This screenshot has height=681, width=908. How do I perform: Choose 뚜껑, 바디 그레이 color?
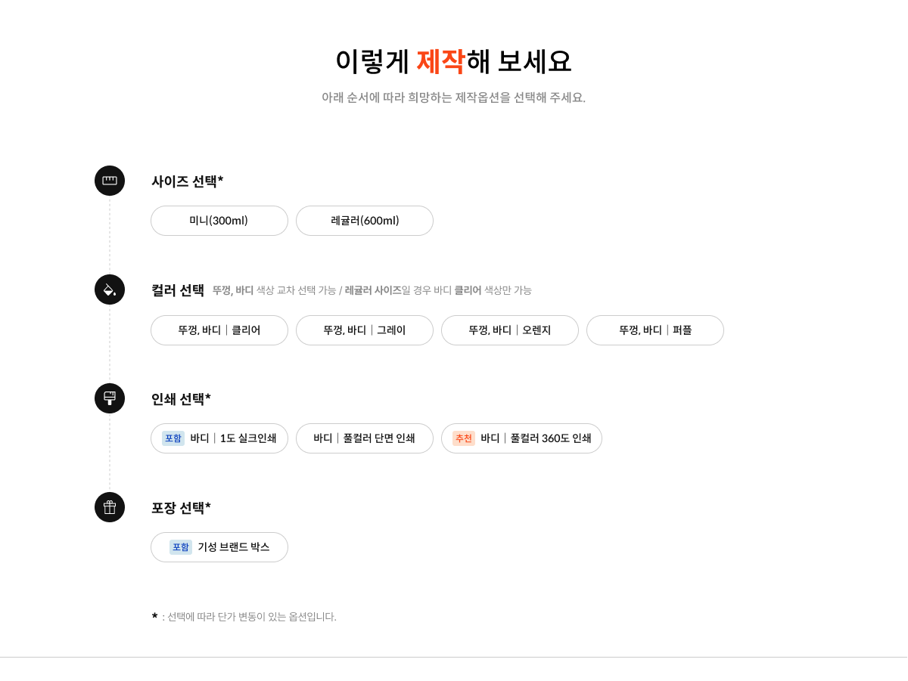click(x=364, y=330)
